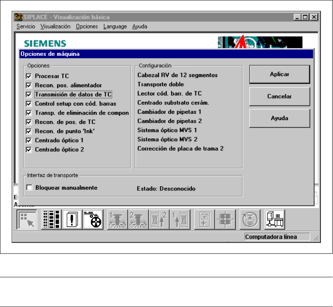Toggle Transmisión de datos de TC

(x=29, y=94)
